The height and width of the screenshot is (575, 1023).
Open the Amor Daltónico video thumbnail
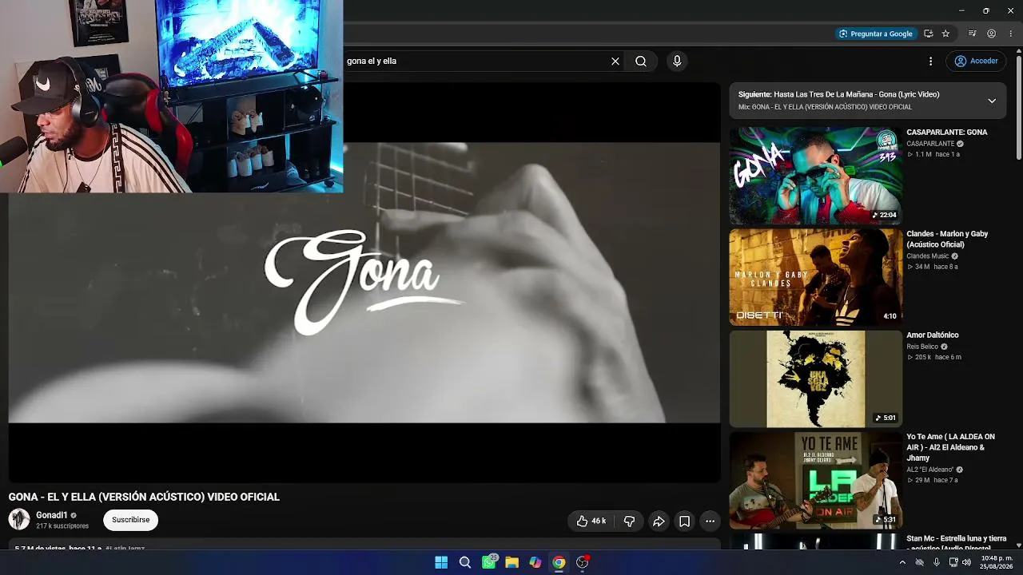click(x=815, y=379)
